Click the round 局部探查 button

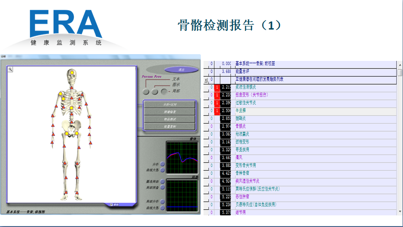(162, 188)
